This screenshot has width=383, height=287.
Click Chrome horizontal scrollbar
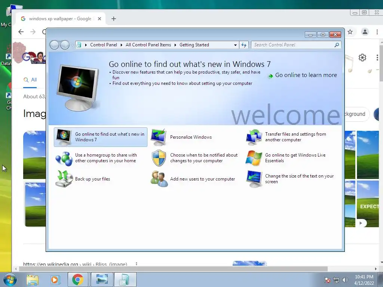[173, 269]
